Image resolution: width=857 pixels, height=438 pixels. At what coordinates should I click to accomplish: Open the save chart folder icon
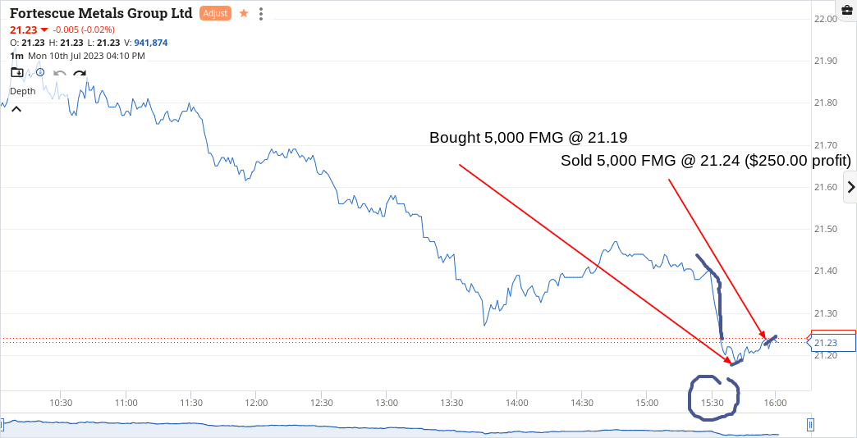pos(17,73)
